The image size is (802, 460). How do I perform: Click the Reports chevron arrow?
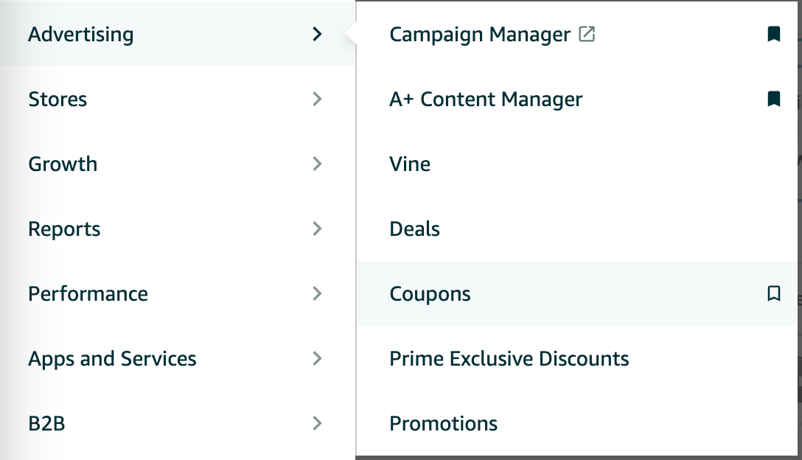[x=317, y=229]
